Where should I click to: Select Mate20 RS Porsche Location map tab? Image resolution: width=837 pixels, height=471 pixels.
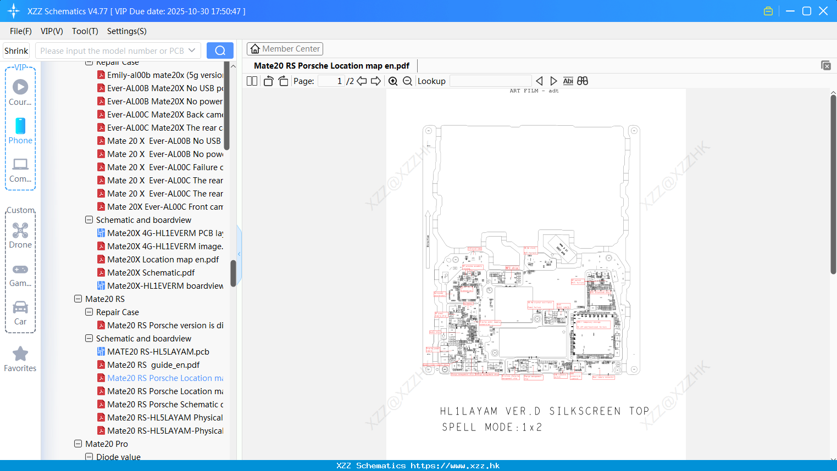(331, 65)
